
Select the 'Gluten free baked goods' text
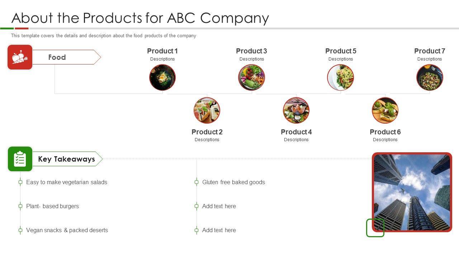pos(233,182)
